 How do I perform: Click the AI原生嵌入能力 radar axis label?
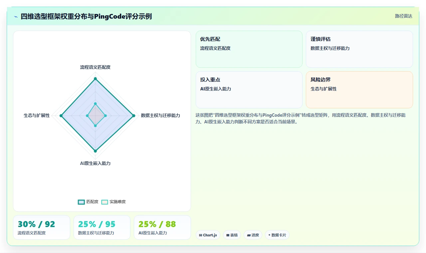click(x=95, y=163)
